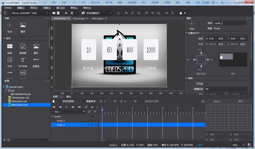
Task: Pick the slider control widget
Action: tap(10, 72)
